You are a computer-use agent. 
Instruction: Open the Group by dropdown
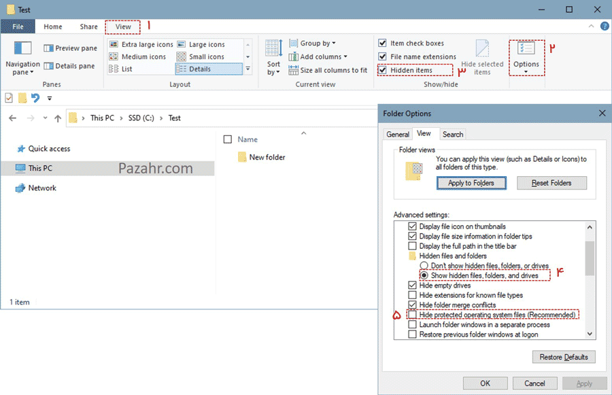(312, 44)
